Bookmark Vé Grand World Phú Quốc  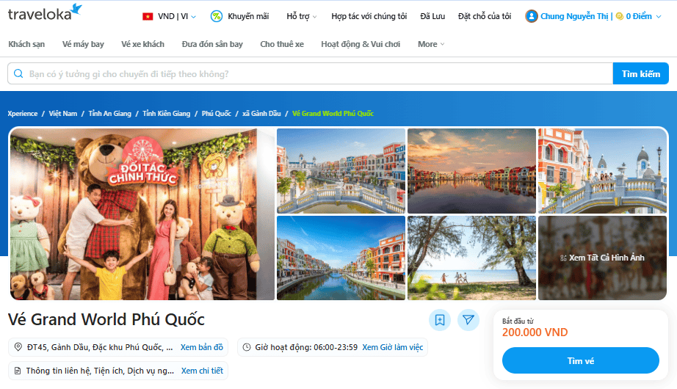point(440,320)
